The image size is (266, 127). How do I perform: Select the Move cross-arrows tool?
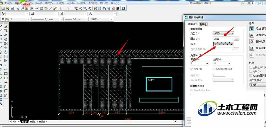point(6,48)
